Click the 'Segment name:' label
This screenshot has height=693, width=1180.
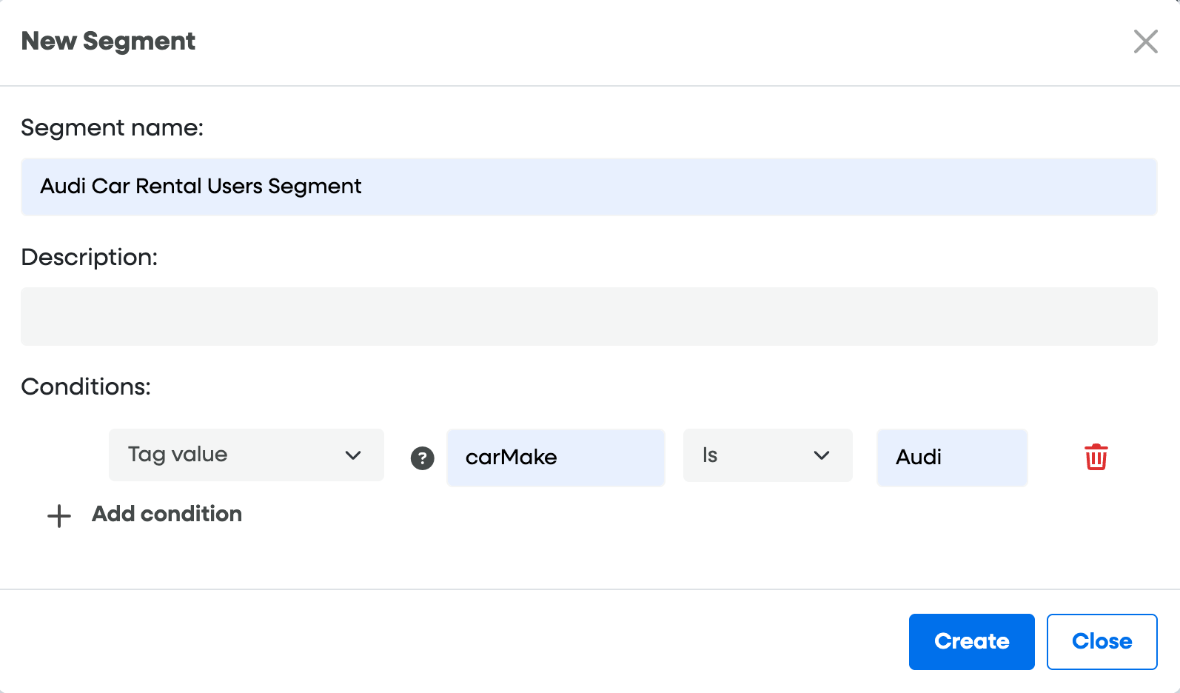point(112,128)
